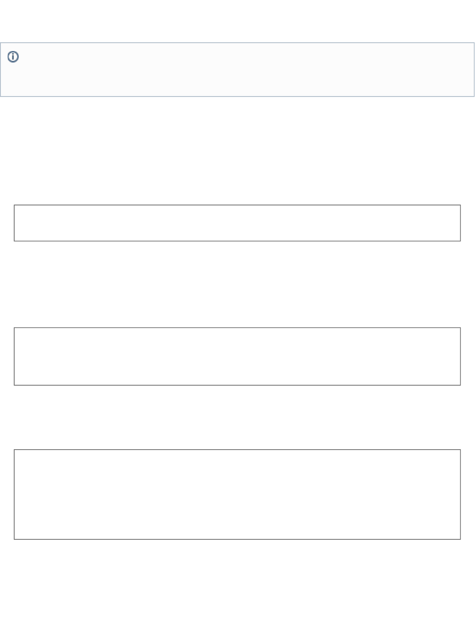Select the information icon in the top banner
This screenshot has height=640, width=475.
click(x=13, y=57)
